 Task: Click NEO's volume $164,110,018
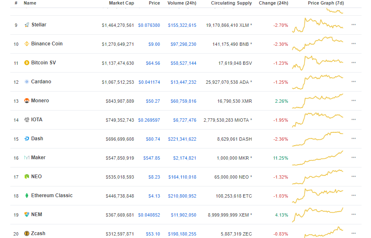[x=182, y=177]
